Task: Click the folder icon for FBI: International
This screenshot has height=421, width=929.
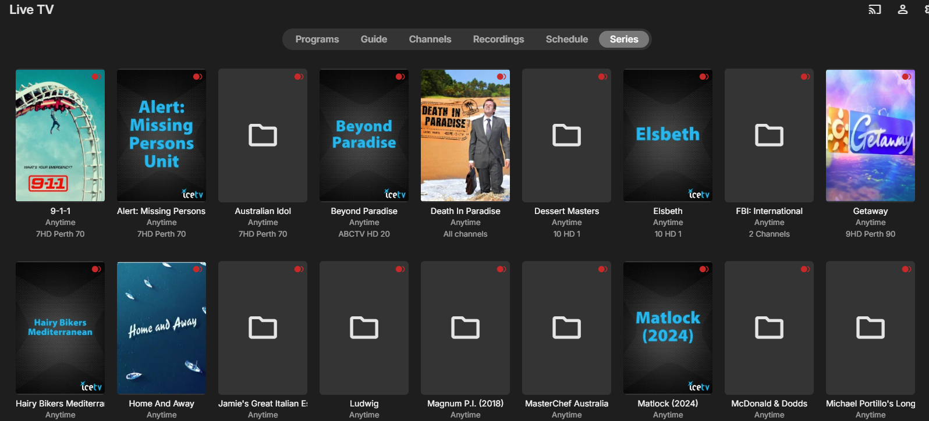Action: 769,135
